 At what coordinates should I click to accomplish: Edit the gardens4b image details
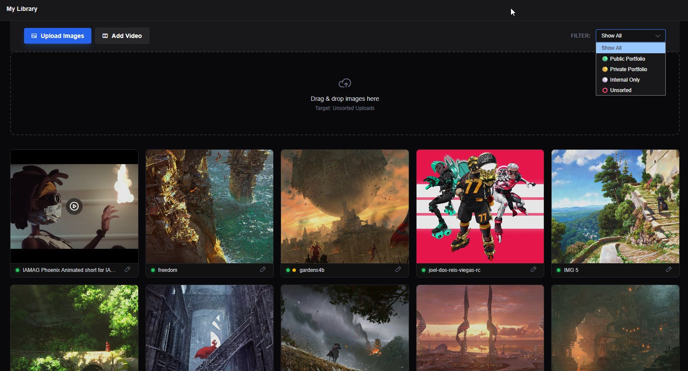(x=398, y=269)
